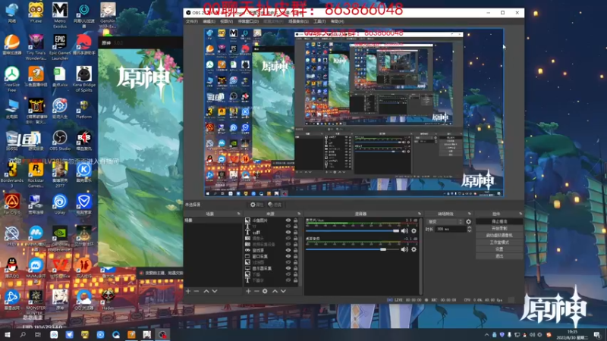
Task: Toggle lock on 窗口采集 source
Action: (296, 256)
